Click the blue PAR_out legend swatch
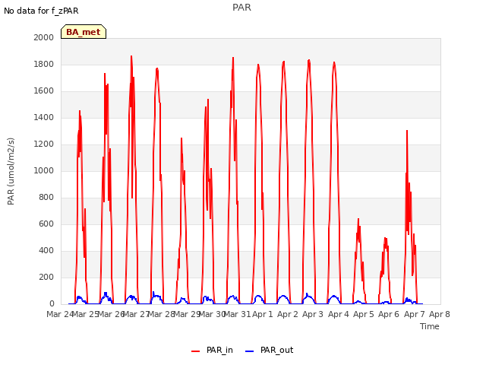 pyautogui.click(x=250, y=351)
